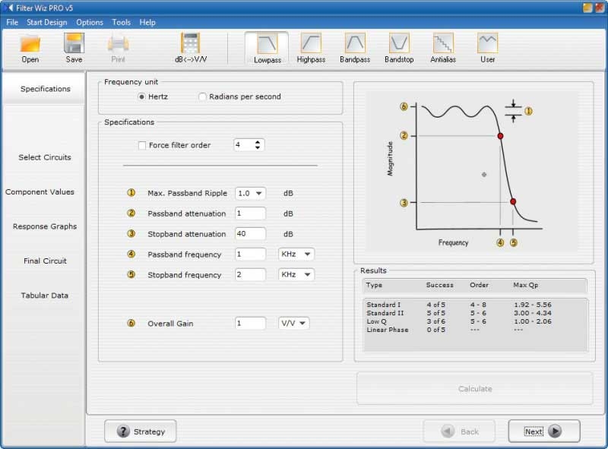
Task: Click the Max. Passband Ripple label
Action: (187, 193)
